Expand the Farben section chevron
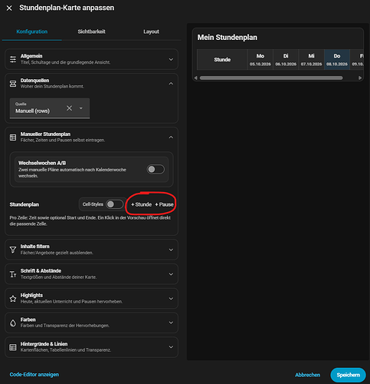 pyautogui.click(x=171, y=323)
